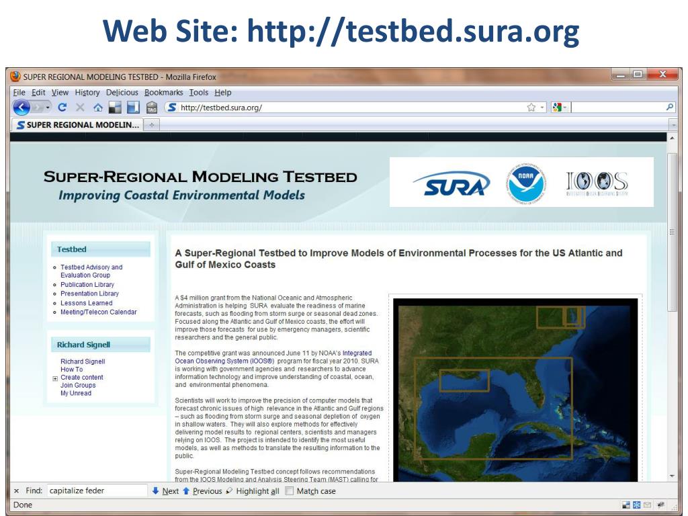This screenshot has width=688, height=516.
Task: Go back with the blue Back arrow
Action: tap(21, 107)
